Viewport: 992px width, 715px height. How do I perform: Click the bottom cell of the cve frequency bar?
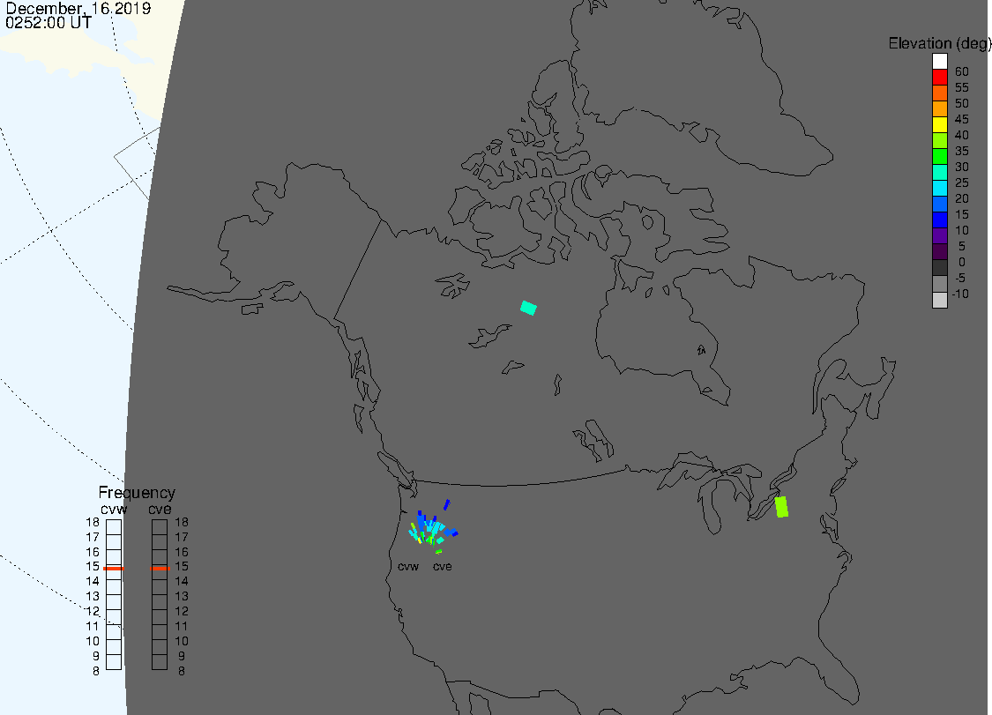point(160,662)
